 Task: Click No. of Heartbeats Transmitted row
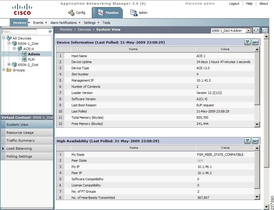155,198
